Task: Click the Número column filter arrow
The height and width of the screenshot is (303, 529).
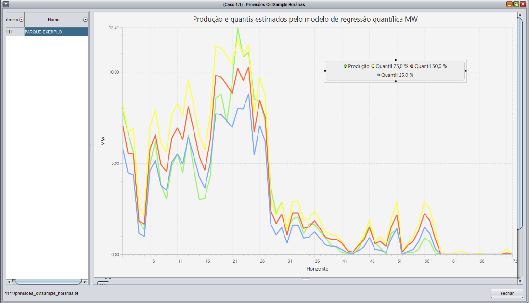Action: click(x=21, y=20)
